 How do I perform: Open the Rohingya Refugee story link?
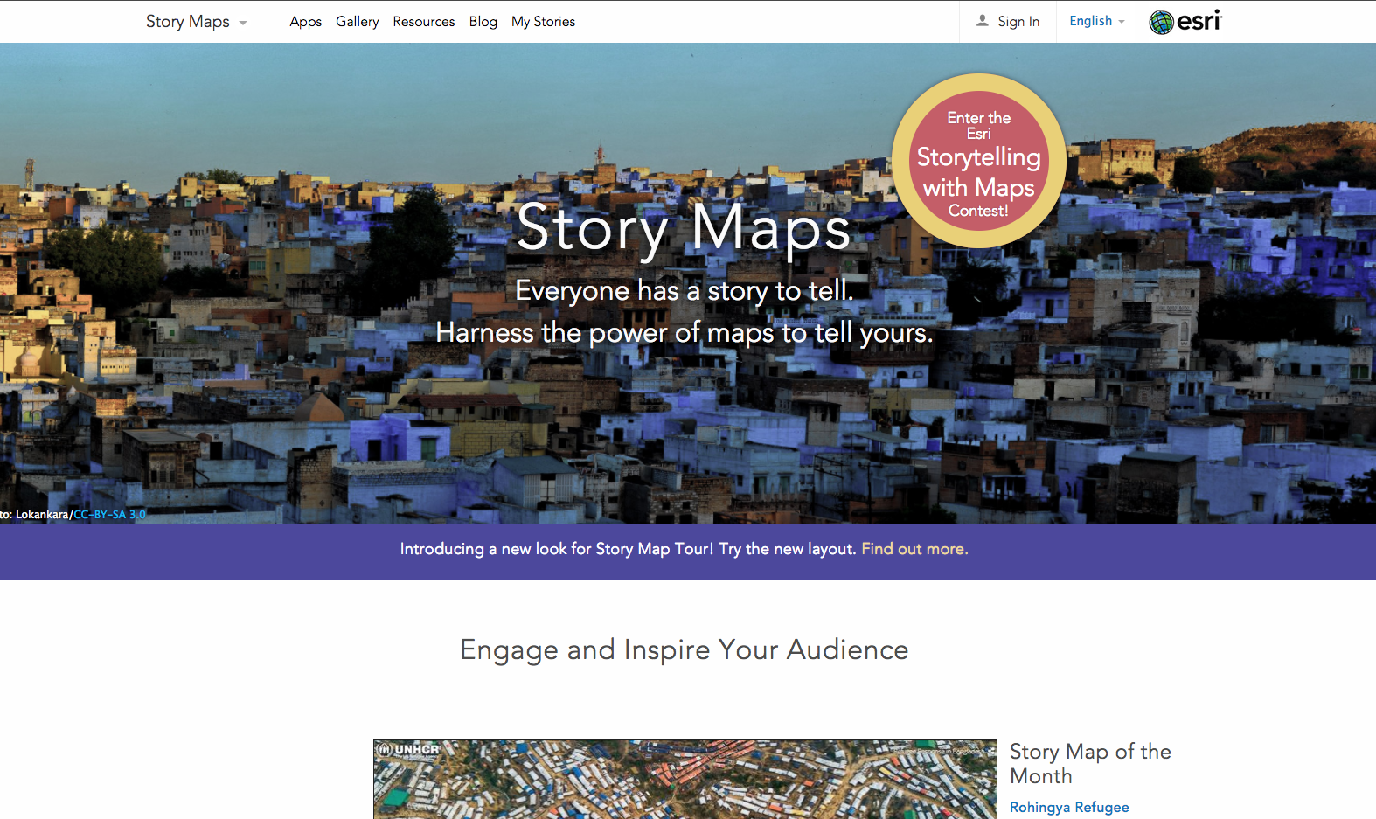pos(1069,807)
